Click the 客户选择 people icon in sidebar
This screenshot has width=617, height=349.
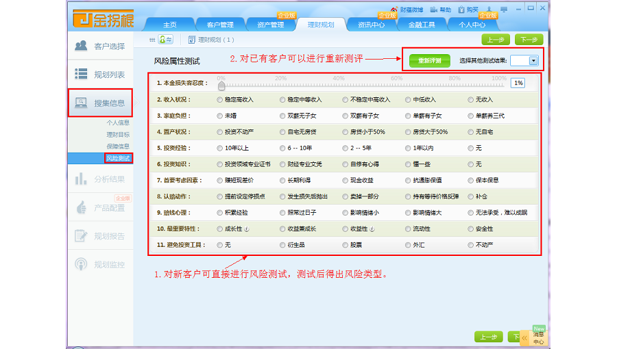[x=81, y=46]
